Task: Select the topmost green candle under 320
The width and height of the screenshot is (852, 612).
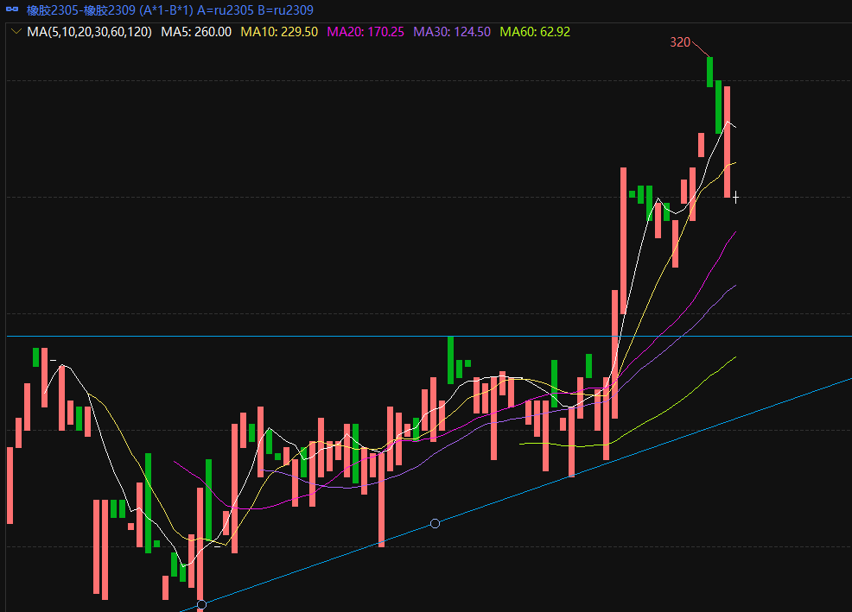Action: click(x=709, y=72)
